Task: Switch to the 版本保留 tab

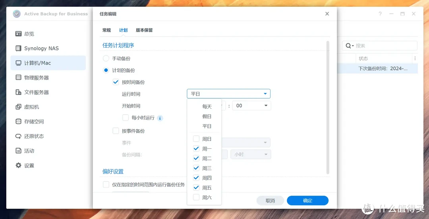Action: (144, 30)
